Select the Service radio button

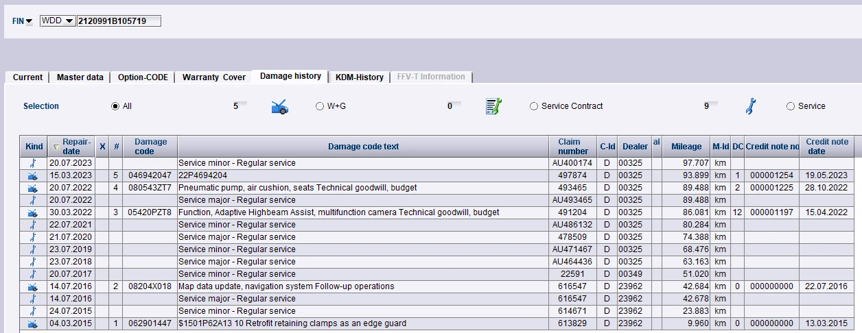pyautogui.click(x=791, y=106)
